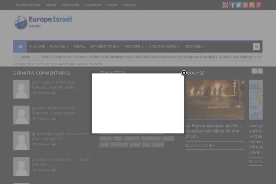Select the Obama tag
The image size is (276, 184).
point(106,138)
